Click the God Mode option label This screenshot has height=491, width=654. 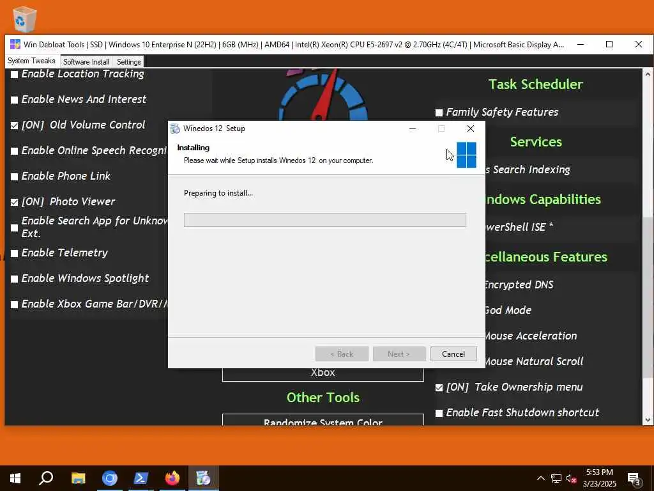point(508,310)
